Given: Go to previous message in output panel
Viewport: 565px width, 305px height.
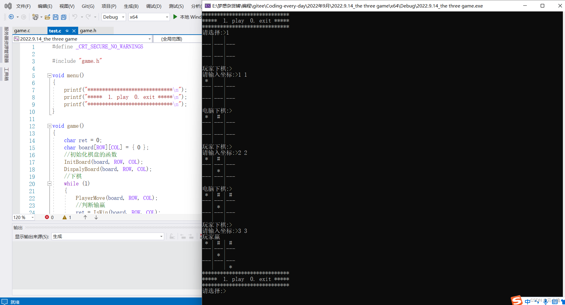Looking at the screenshot, I should click(x=183, y=236).
